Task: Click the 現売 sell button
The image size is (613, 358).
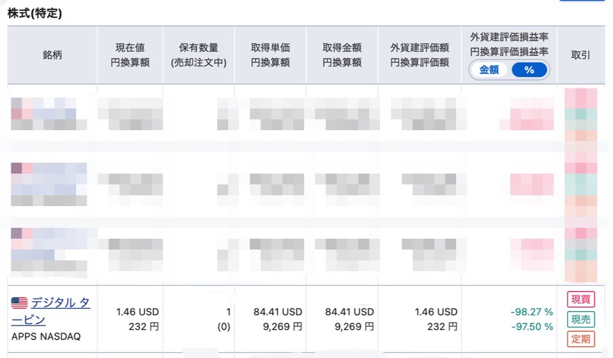Action: tap(580, 319)
